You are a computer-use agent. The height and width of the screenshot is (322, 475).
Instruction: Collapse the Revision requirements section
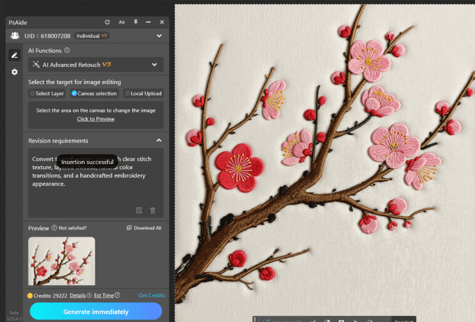[x=159, y=140]
